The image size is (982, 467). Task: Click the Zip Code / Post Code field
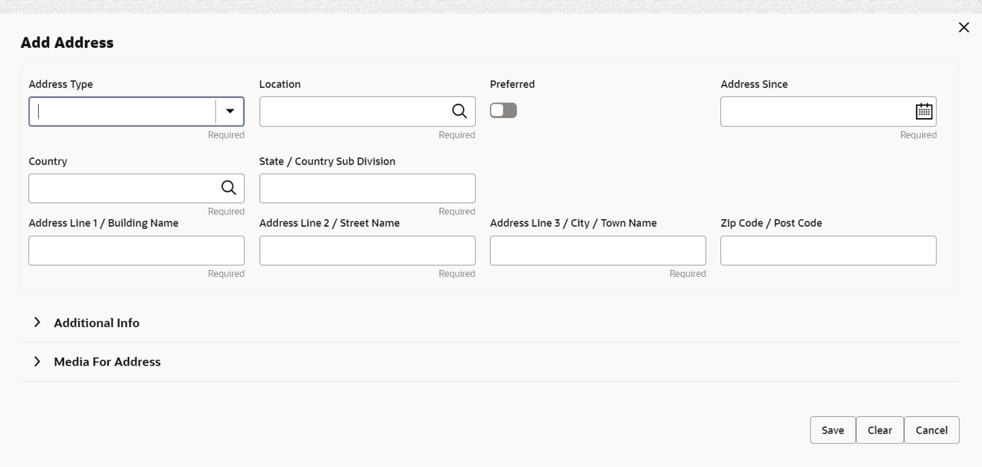828,250
